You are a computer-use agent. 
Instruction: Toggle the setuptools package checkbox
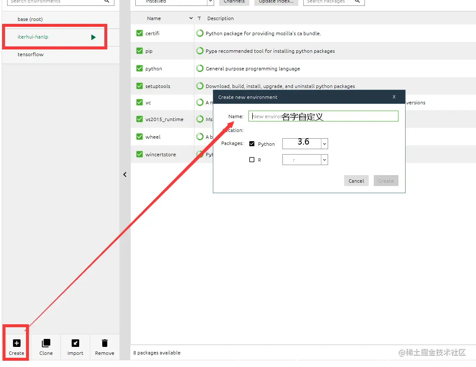point(140,86)
